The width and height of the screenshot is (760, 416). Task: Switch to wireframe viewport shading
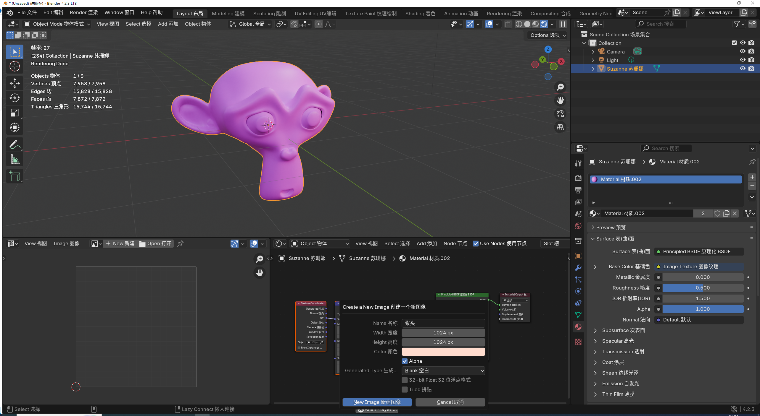tap(519, 24)
